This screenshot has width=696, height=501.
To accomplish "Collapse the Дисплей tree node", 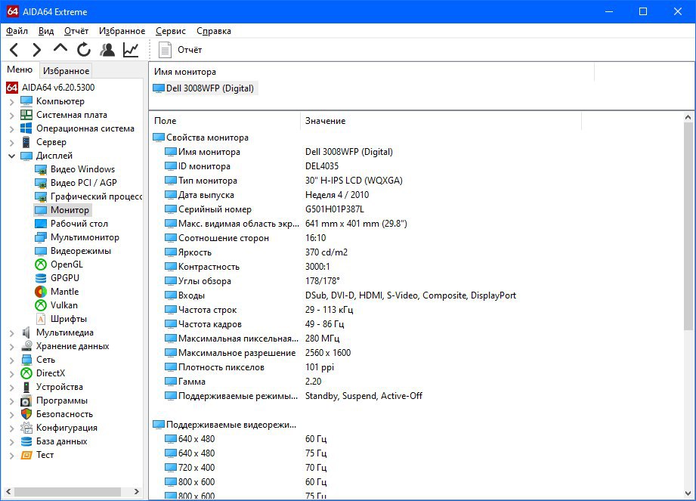I will 11,156.
